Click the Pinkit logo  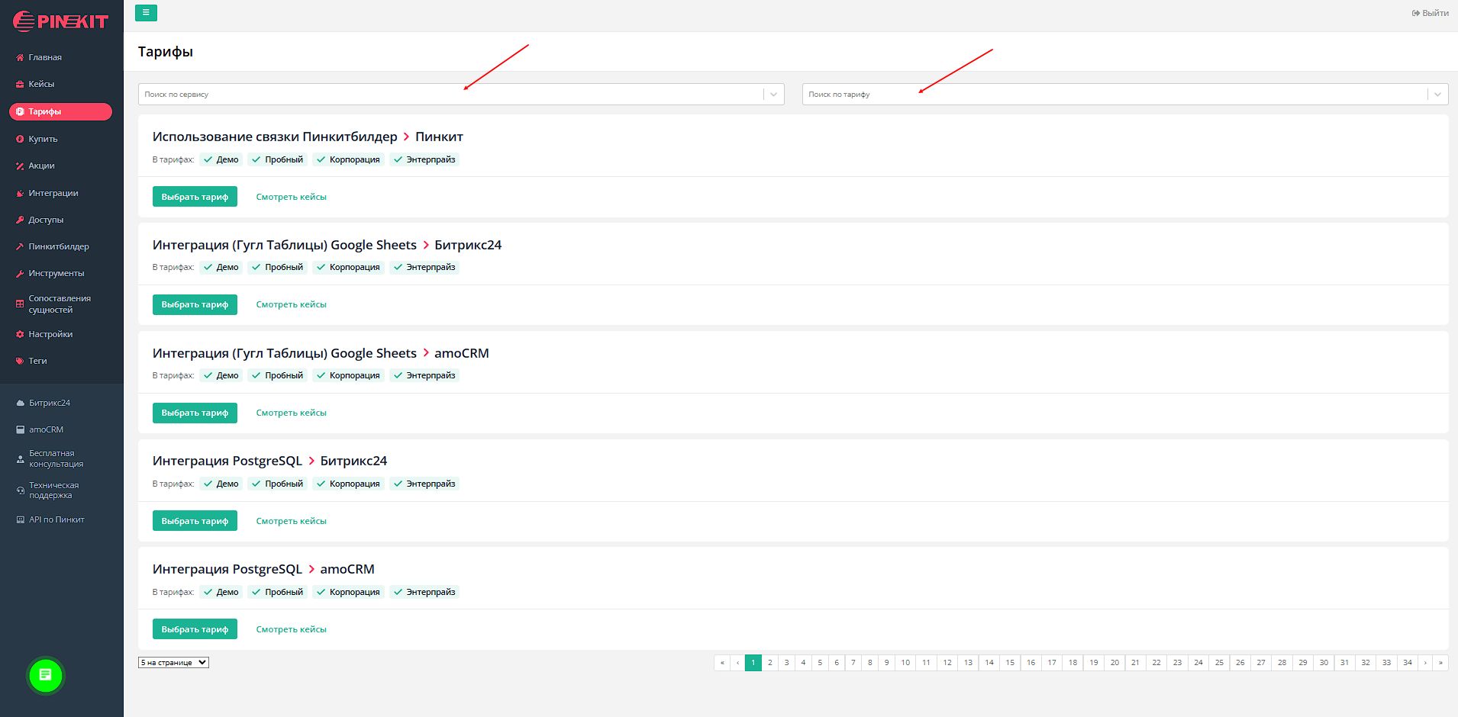pos(61,21)
